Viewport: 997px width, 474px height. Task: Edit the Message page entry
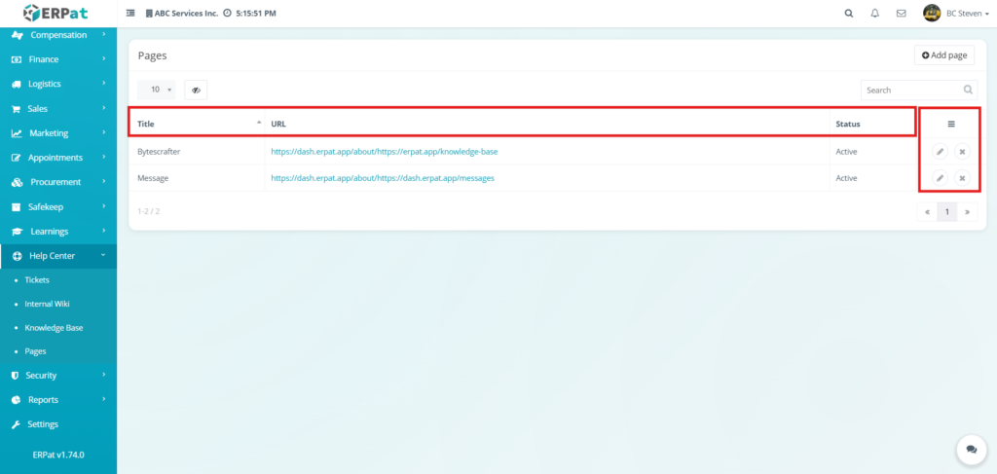point(940,178)
